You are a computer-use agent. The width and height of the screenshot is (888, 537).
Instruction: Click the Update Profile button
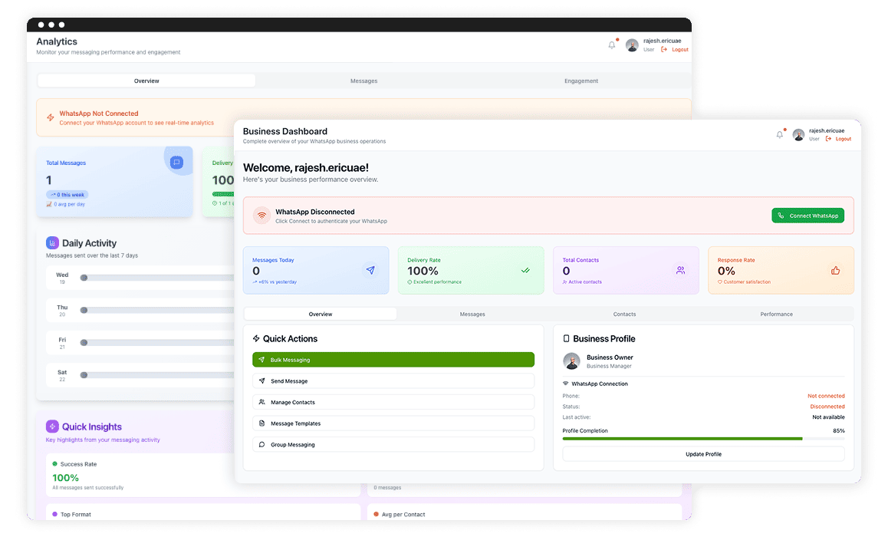tap(703, 454)
